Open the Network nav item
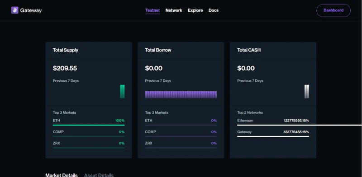The height and width of the screenshot is (177, 362). point(174,10)
